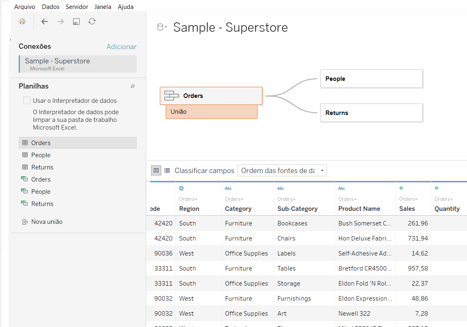
Task: Click the green named-range icon beside Orders
Action: pyautogui.click(x=24, y=179)
